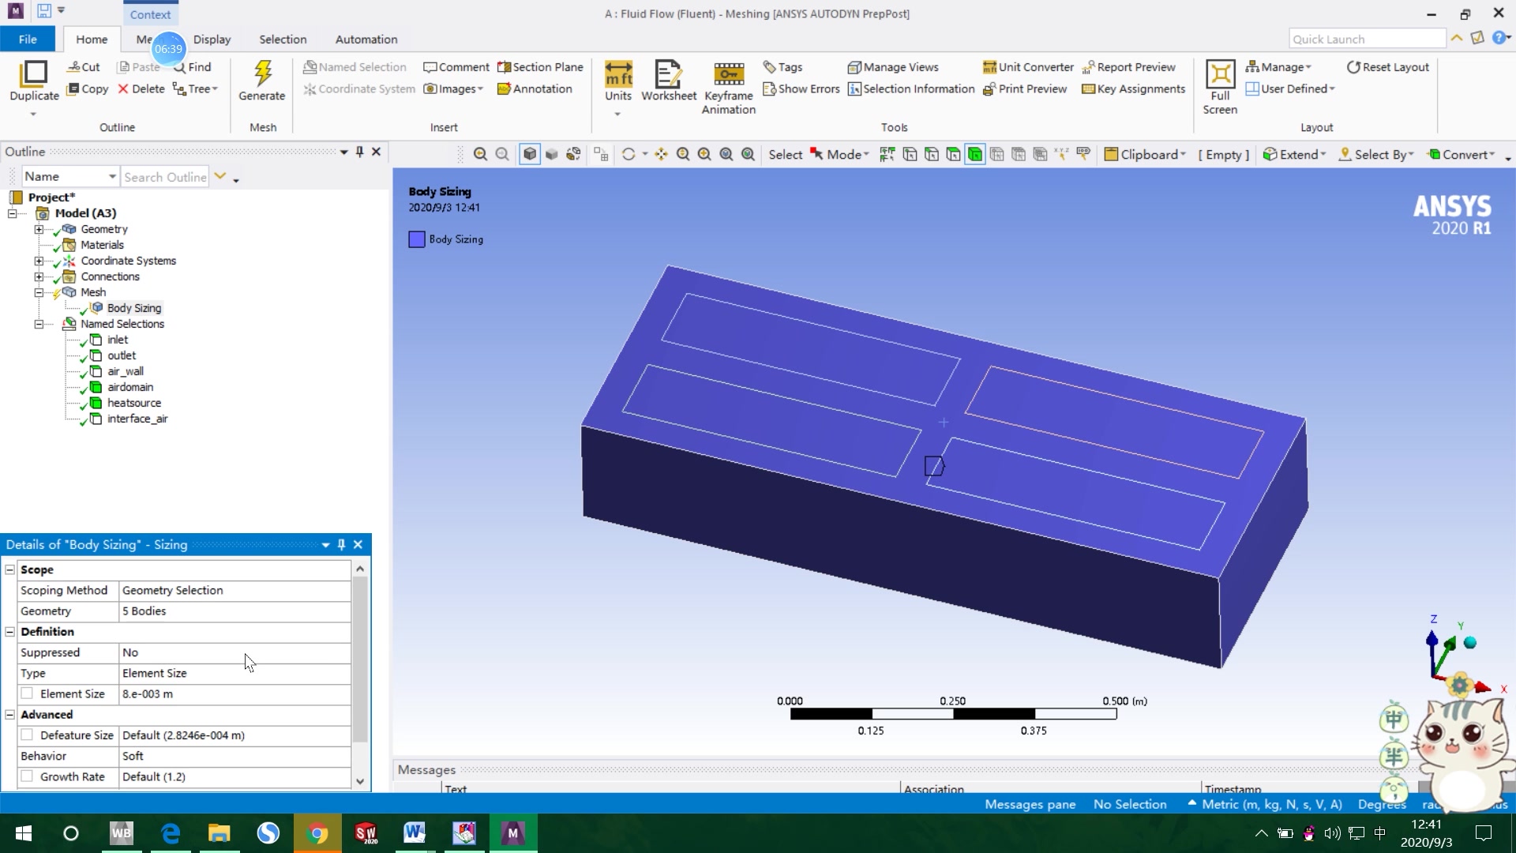Open the Name filter dropdown in Outline

tap(112, 177)
